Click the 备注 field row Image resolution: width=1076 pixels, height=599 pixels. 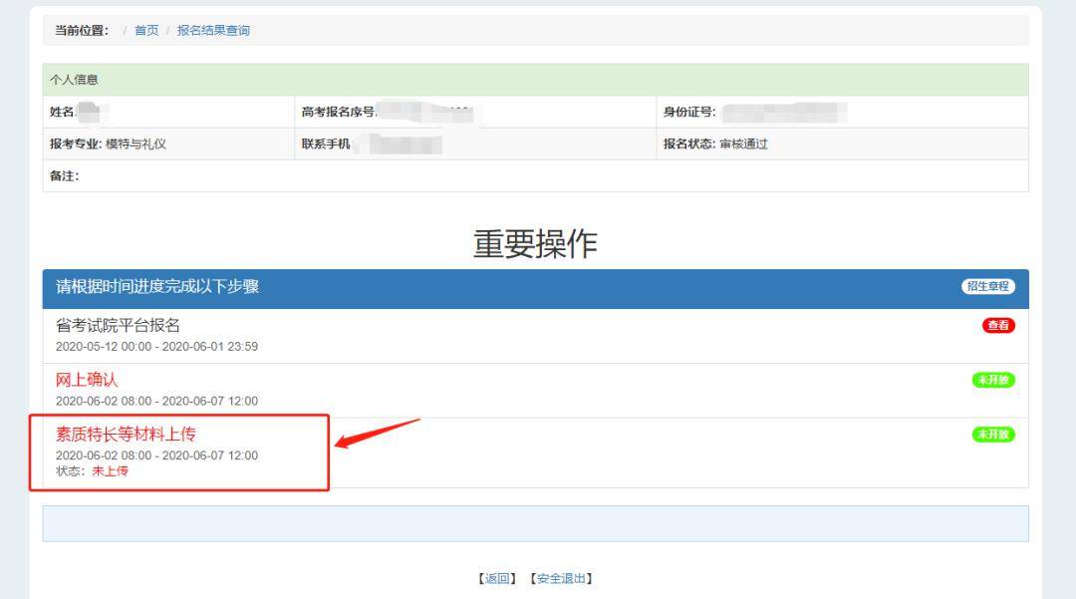535,176
